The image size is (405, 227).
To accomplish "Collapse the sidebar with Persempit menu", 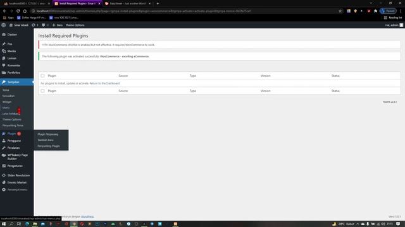I will [x=17, y=190].
